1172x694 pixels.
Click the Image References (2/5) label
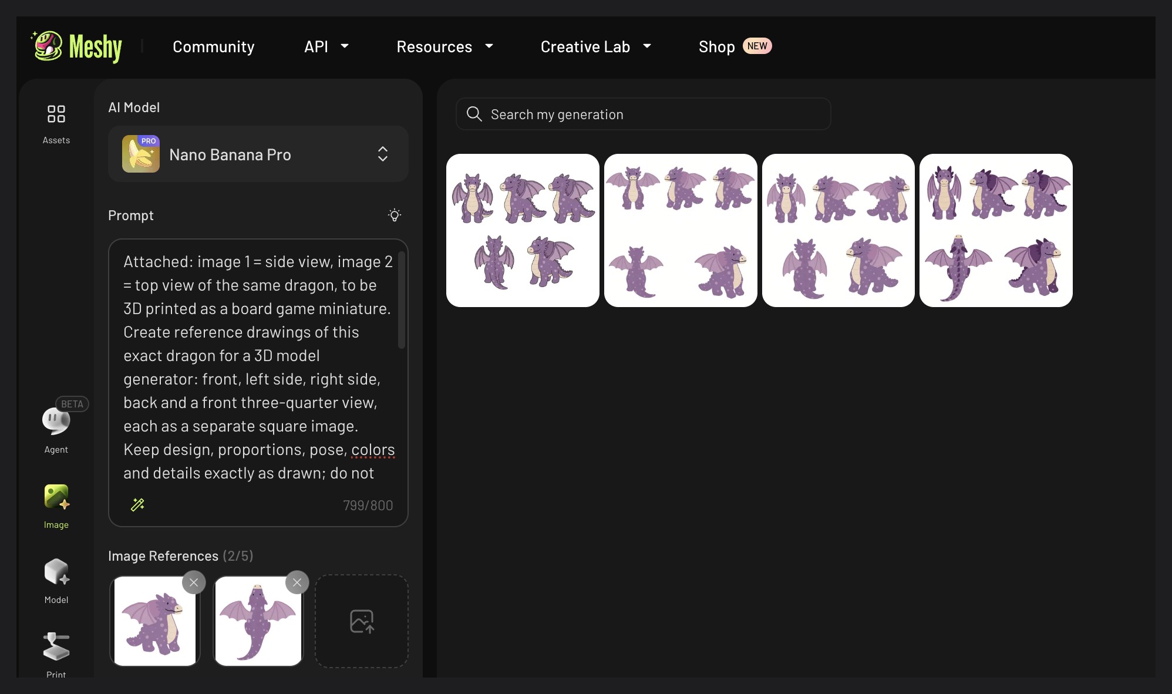click(181, 556)
